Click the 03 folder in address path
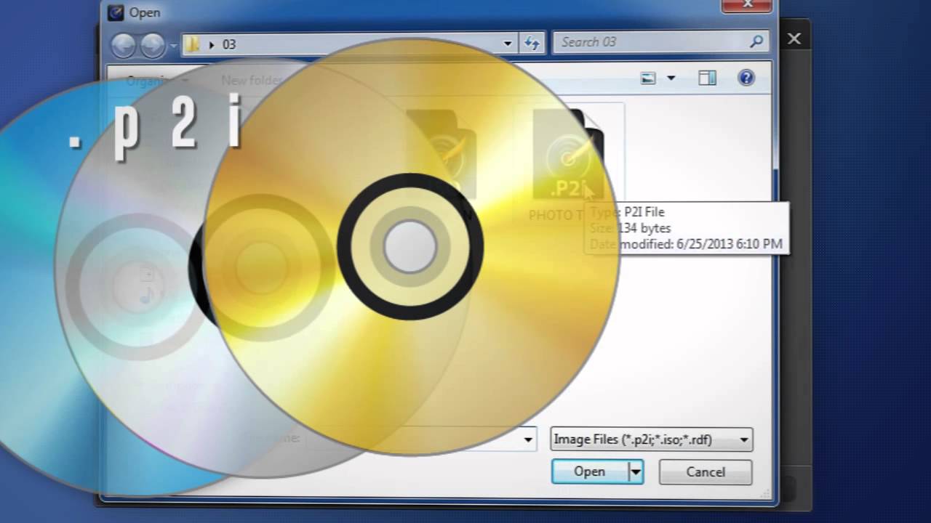The image size is (931, 523). (229, 44)
